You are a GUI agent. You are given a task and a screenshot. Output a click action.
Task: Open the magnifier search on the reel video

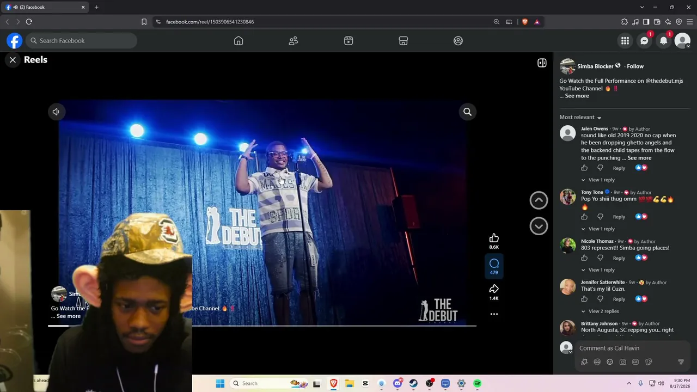[467, 112]
